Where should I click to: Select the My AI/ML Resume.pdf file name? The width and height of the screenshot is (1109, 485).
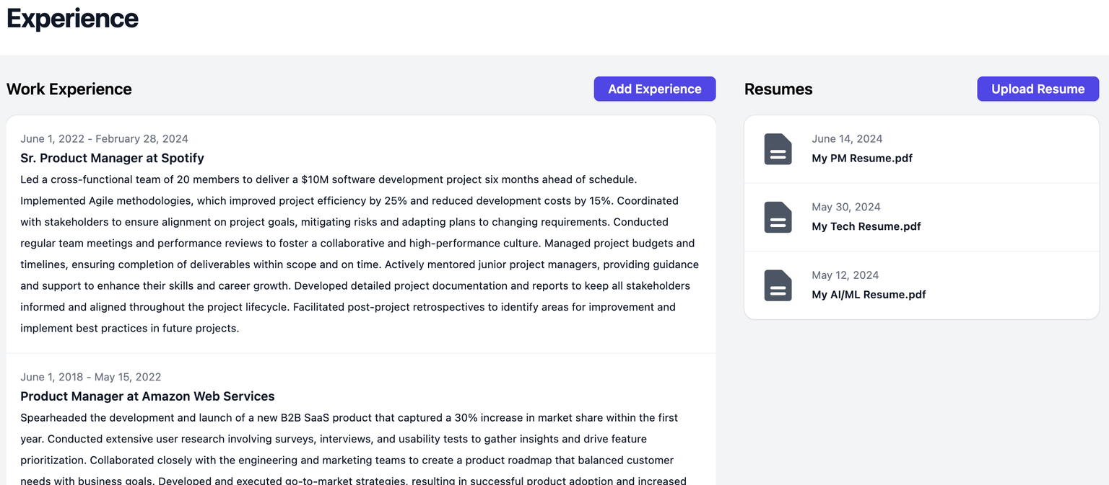point(869,295)
